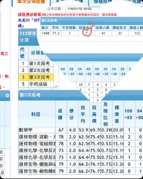This screenshot has height=179, width=143.
Task: Click the group rank value 21
Action: (120, 33)
